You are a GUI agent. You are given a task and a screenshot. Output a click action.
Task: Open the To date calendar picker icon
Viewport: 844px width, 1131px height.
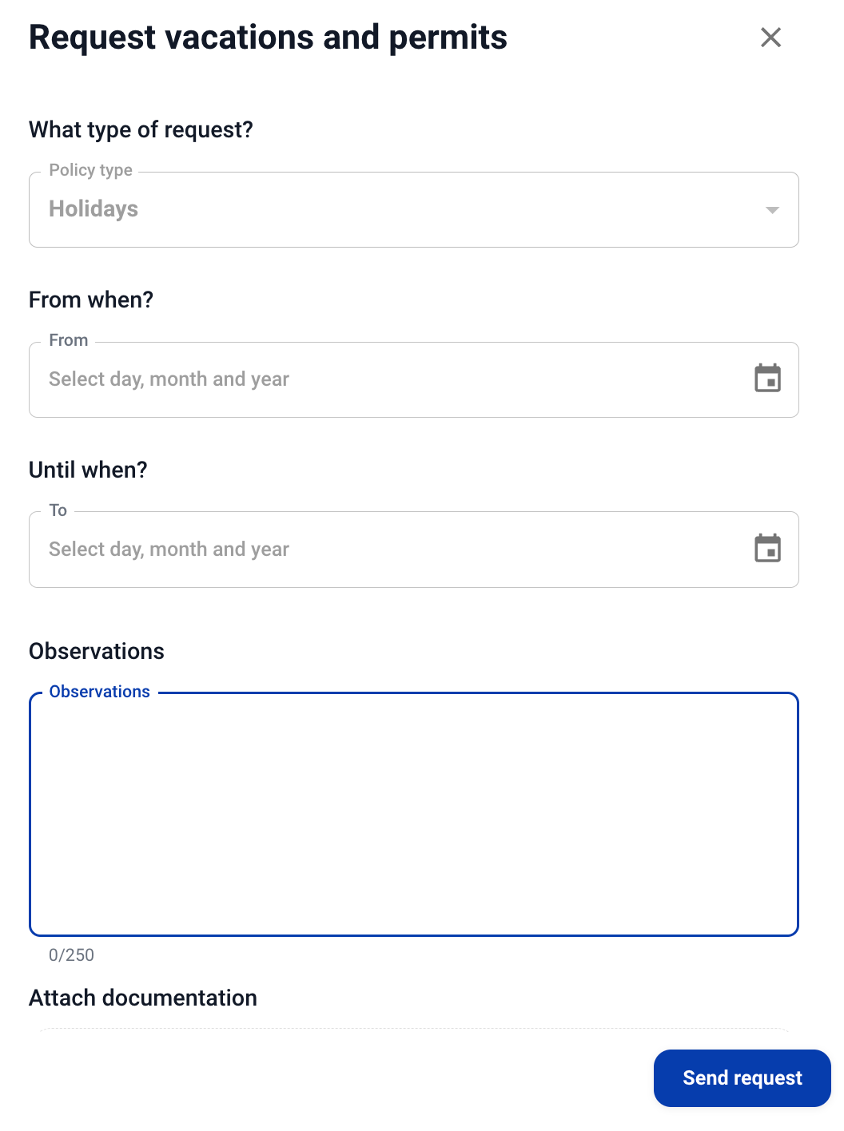767,549
